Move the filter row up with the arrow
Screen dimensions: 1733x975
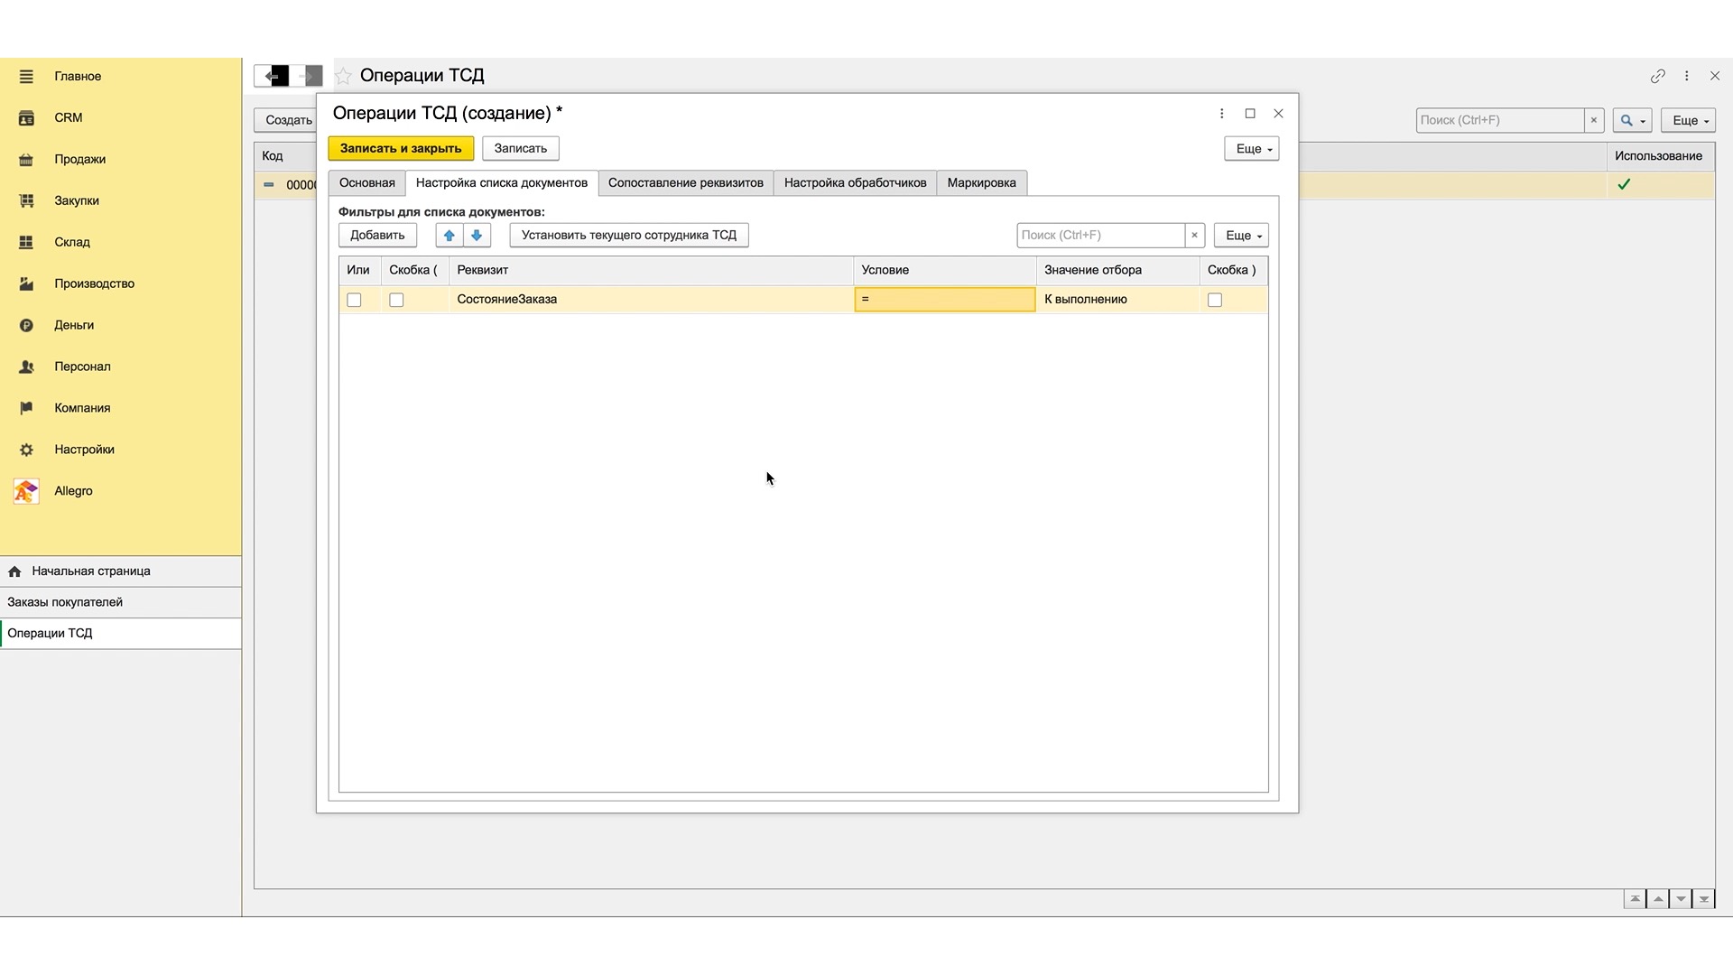click(x=449, y=236)
